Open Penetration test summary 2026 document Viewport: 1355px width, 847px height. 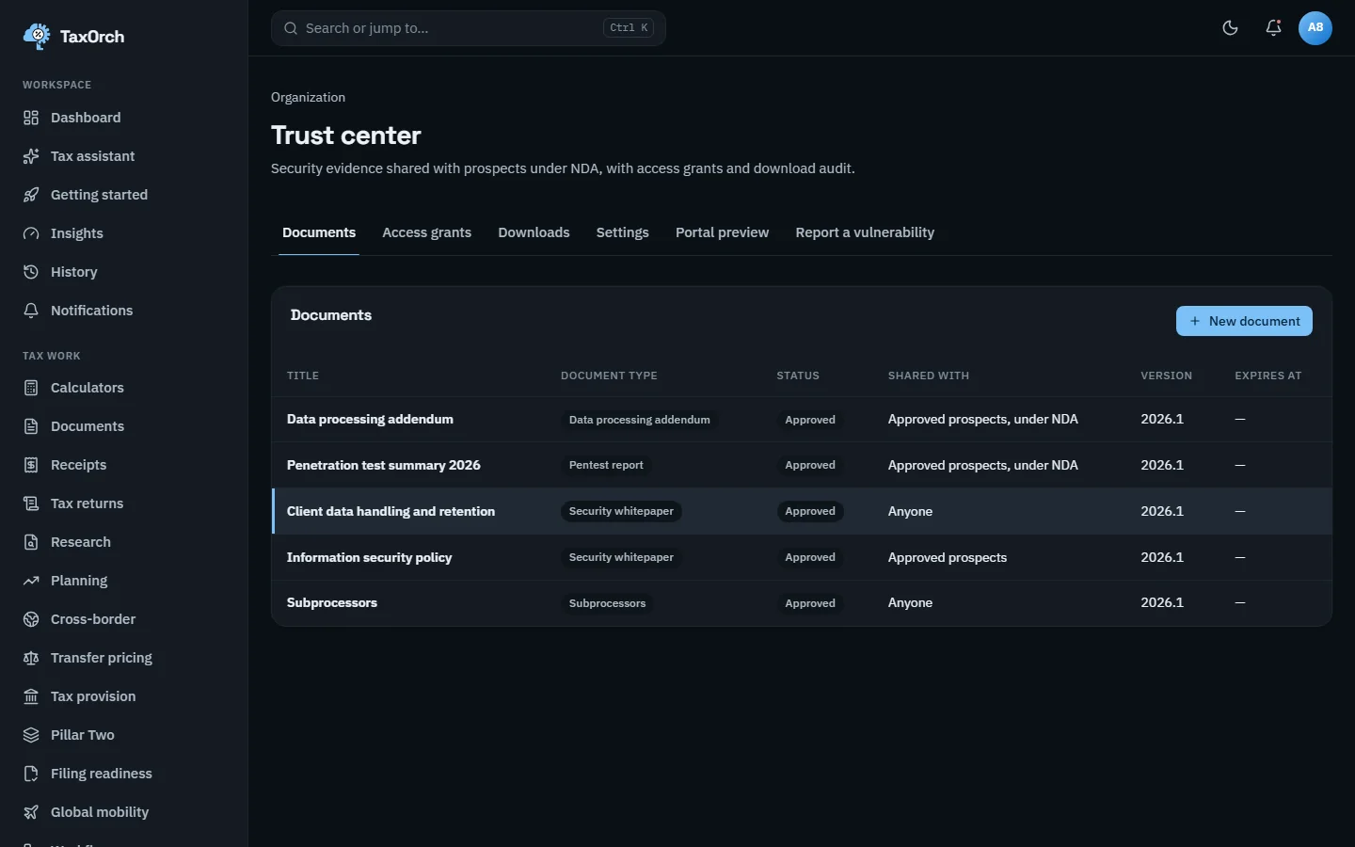[383, 465]
